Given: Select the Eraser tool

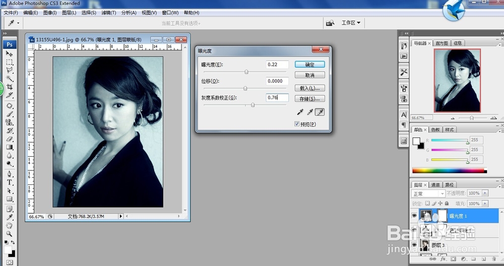Looking at the screenshot, I should click(x=9, y=139).
